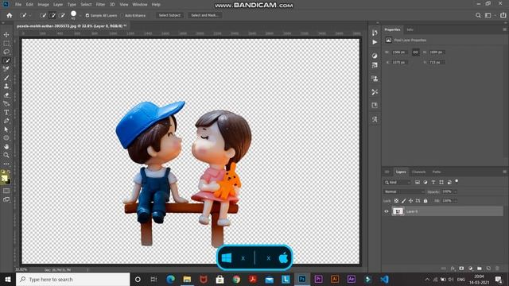Viewport: 509px width, 286px height.
Task: Open Premiere Pro from the taskbar
Action: point(318,279)
